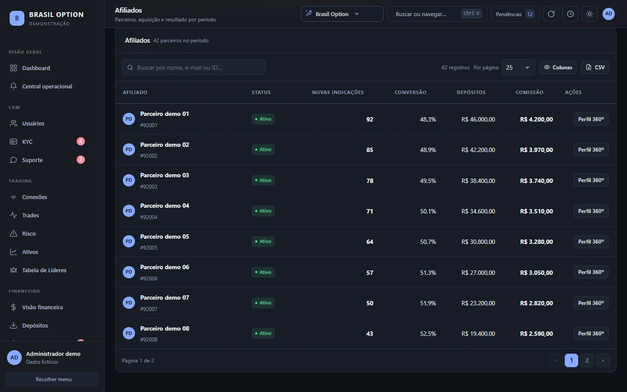Toggle light/dark theme sun icon

point(589,14)
